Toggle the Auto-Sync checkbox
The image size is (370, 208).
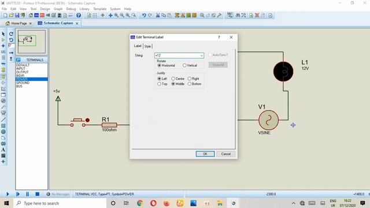click(210, 55)
